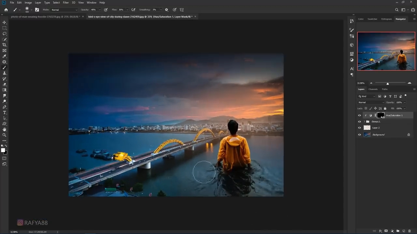
Task: Expand the Group 1 layer folder
Action: click(364, 122)
